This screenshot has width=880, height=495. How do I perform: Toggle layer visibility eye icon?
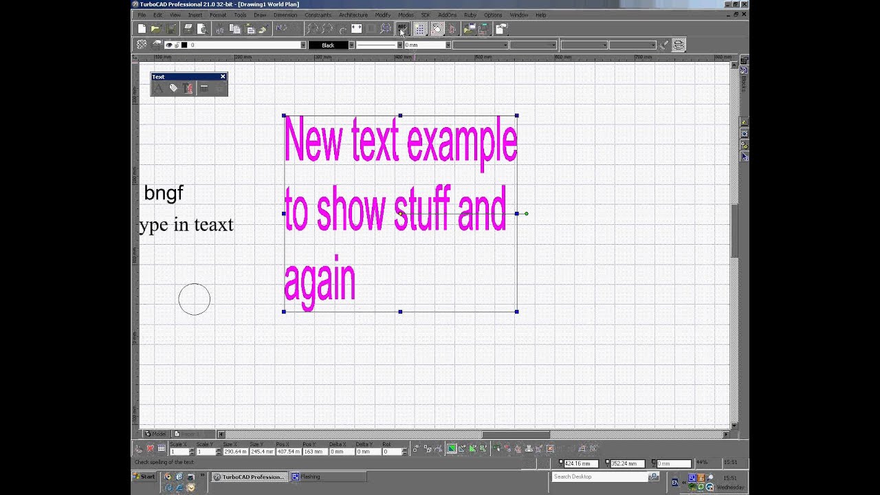(168, 45)
